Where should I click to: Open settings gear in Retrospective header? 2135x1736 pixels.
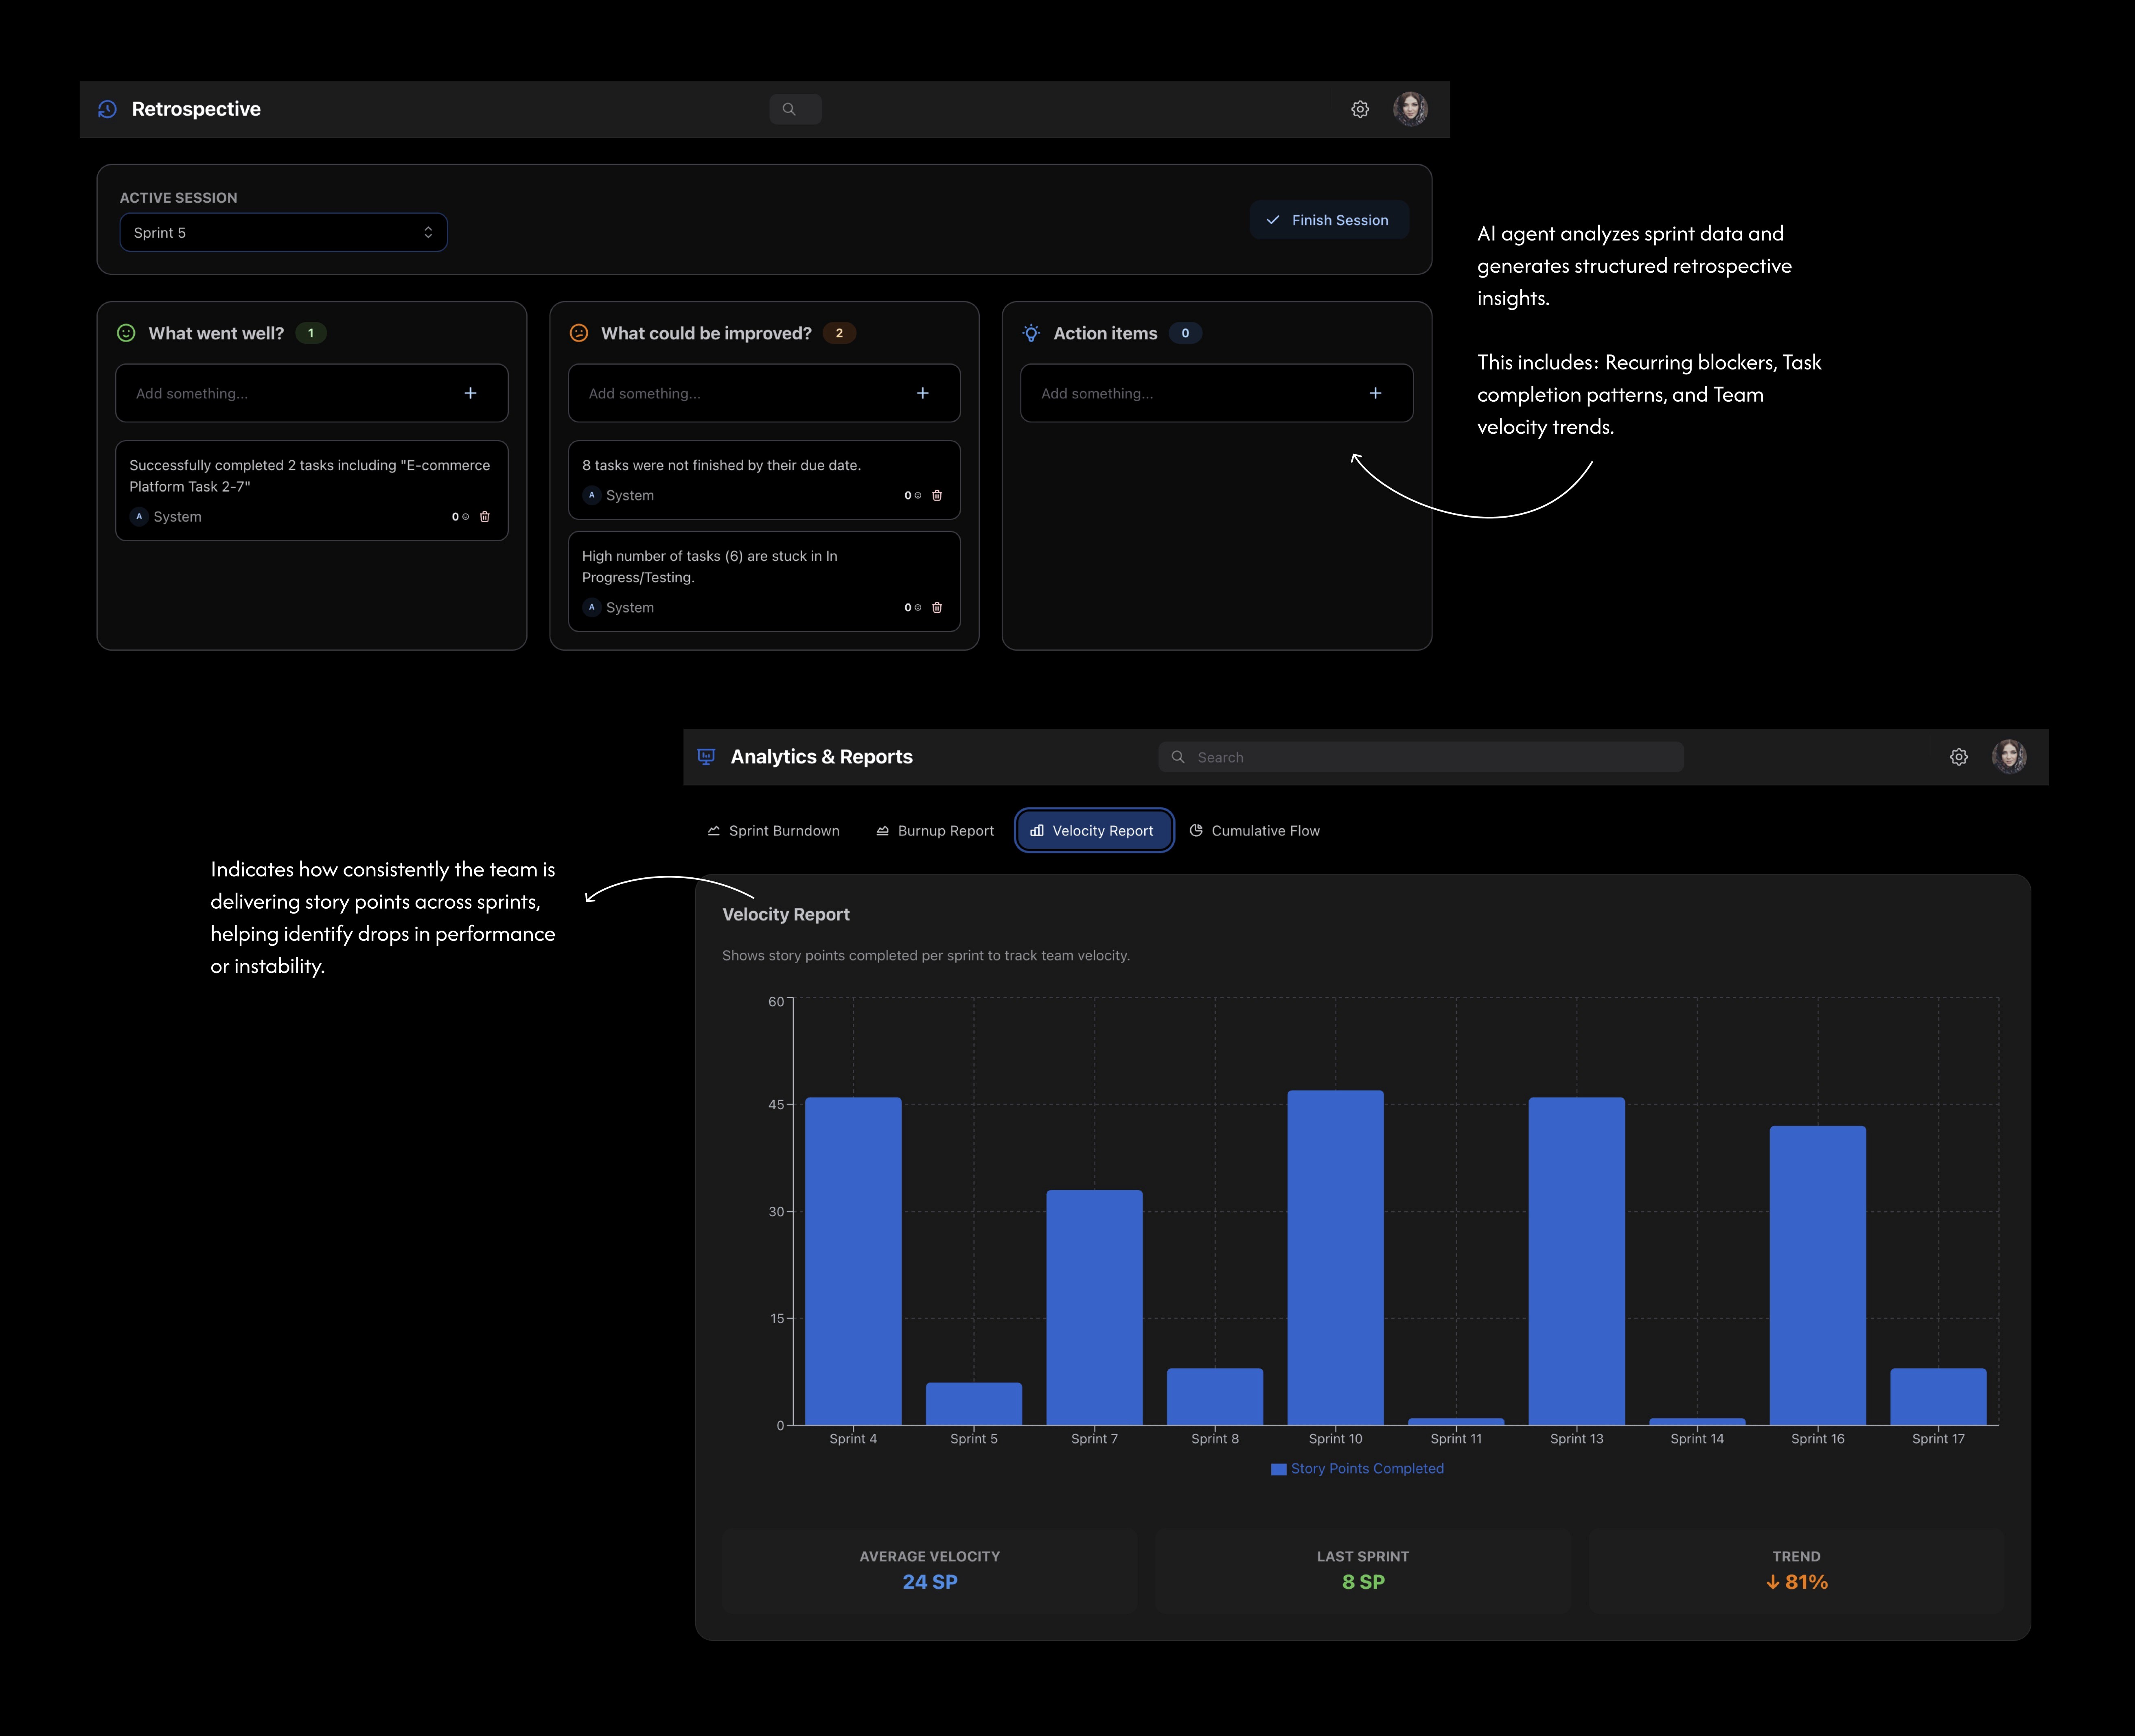point(1360,109)
